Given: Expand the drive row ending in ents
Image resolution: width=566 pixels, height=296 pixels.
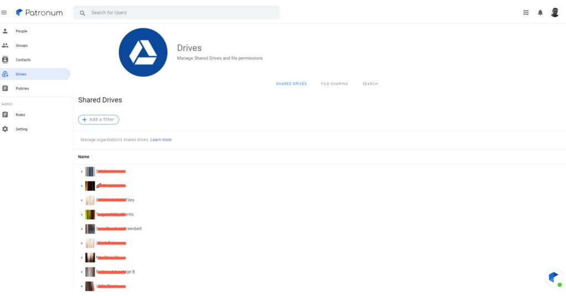Looking at the screenshot, I should pyautogui.click(x=82, y=215).
